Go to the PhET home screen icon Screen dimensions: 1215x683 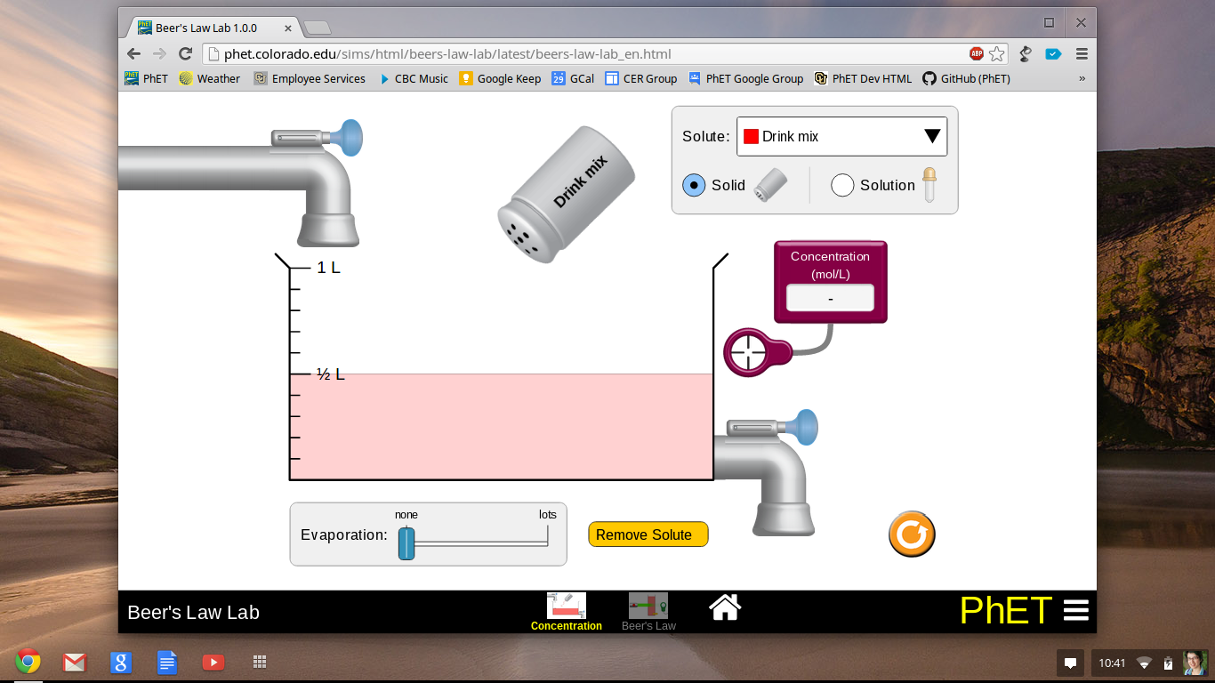725,607
